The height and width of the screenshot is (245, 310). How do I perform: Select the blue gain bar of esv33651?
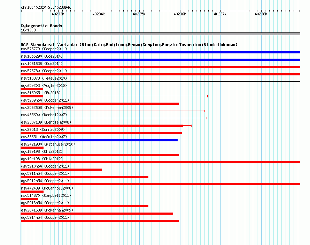point(99,140)
